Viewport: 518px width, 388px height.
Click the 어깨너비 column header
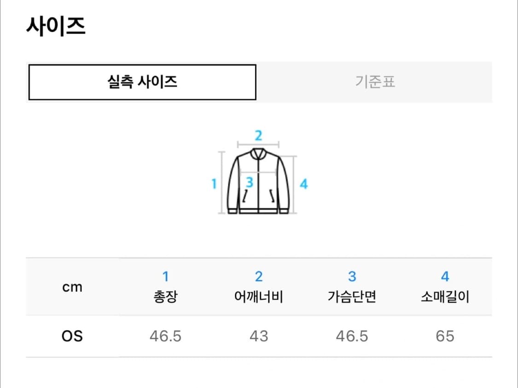(x=259, y=297)
